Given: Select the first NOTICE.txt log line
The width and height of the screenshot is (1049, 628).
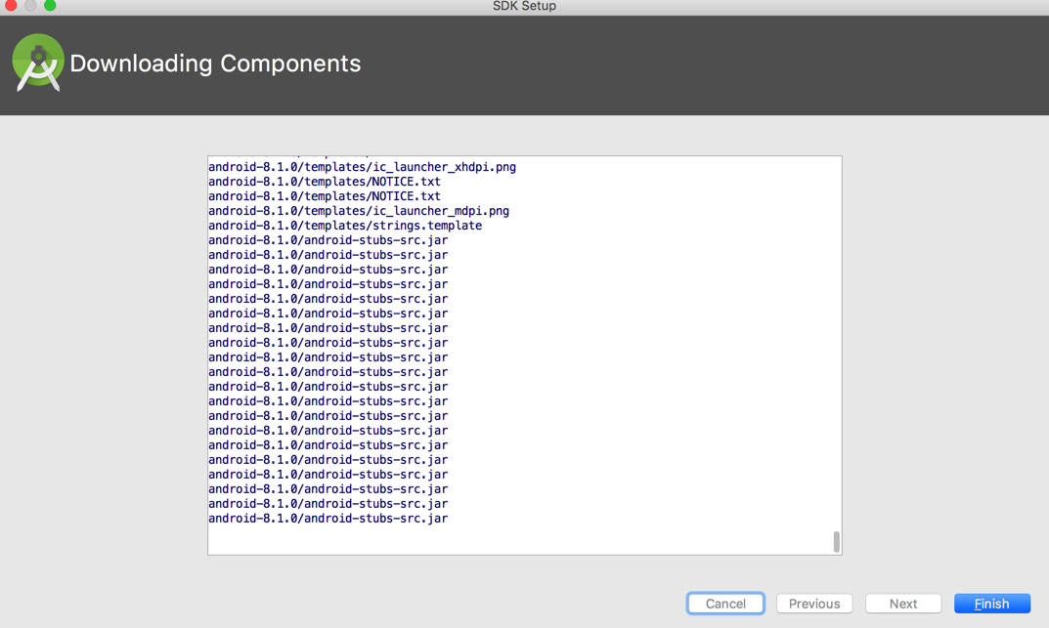Looking at the screenshot, I should coord(325,182).
